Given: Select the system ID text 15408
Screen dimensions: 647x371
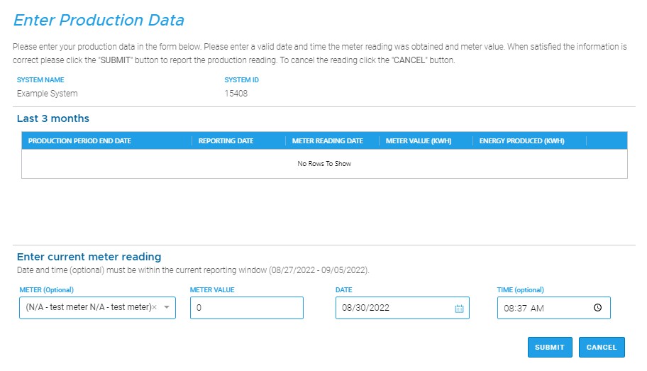Looking at the screenshot, I should [236, 94].
